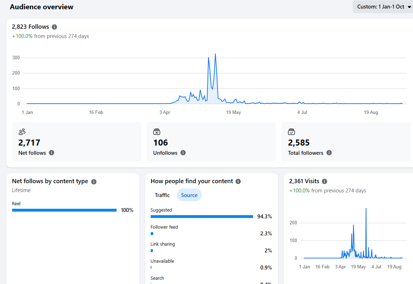Screen dimensions: 413x284
Task: Open the Custom: 1 Jan-1 Oct date dropdown
Action: point(383,7)
